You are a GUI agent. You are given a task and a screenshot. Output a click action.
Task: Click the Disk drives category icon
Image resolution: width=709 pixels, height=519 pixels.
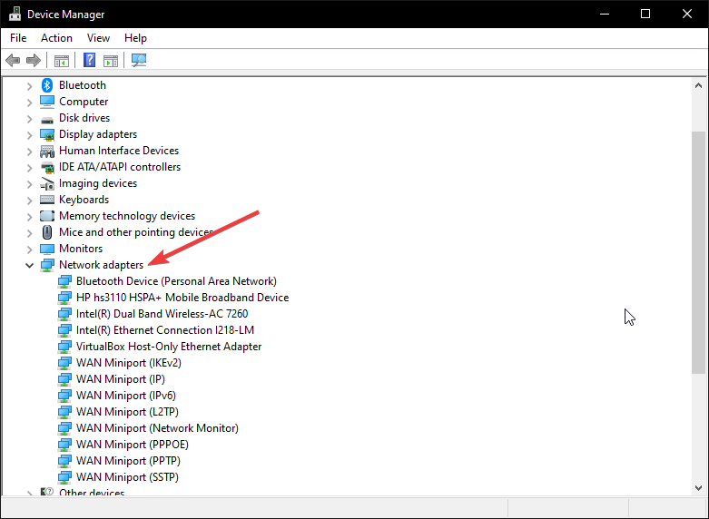47,120
